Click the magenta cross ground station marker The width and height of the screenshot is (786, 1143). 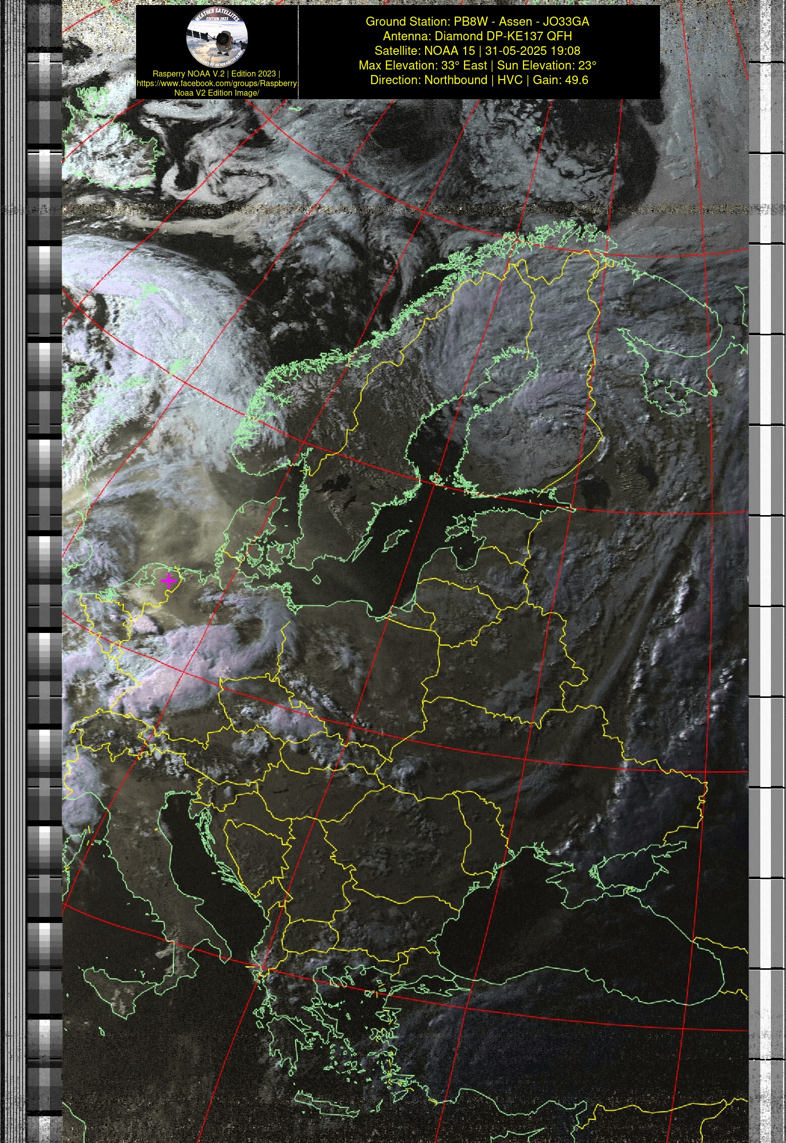(168, 581)
